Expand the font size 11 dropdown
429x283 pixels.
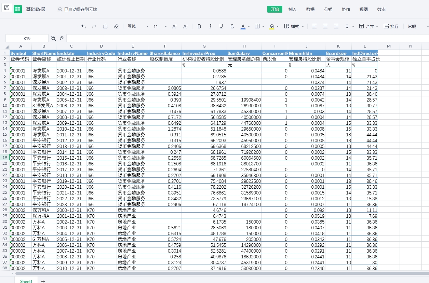tap(165, 26)
